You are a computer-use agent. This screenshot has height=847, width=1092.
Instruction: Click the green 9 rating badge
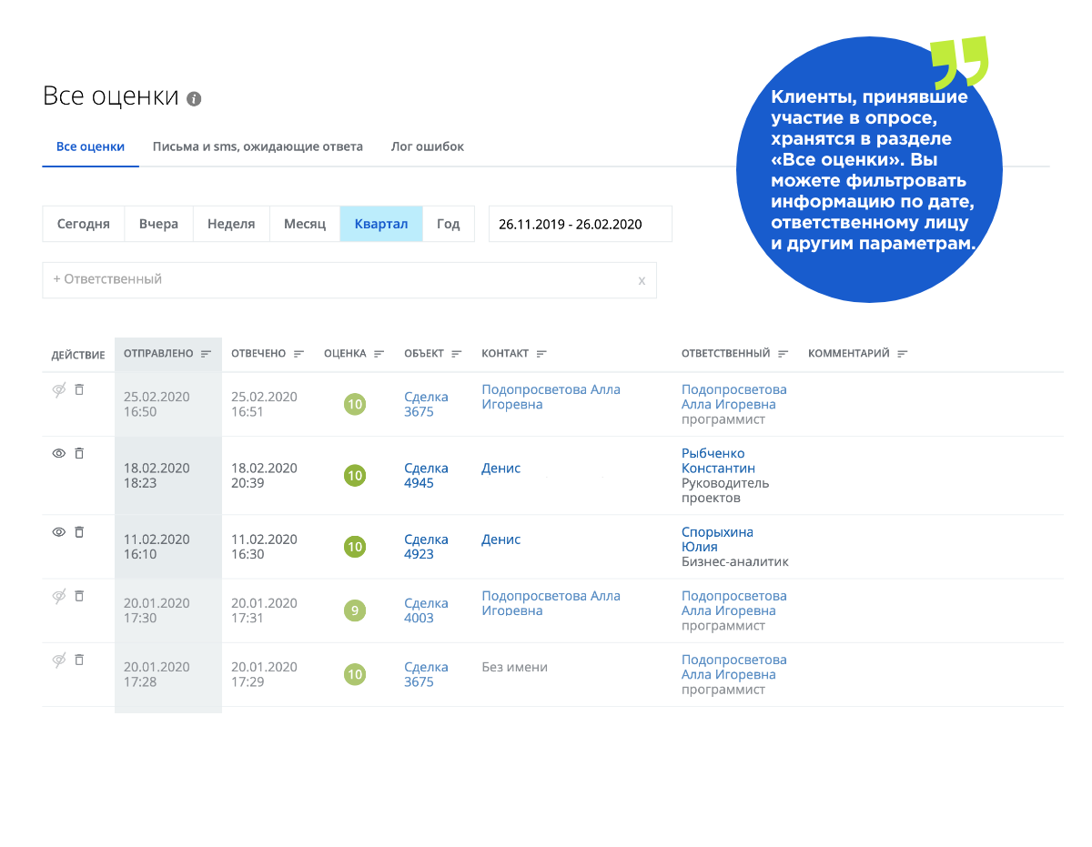pos(355,610)
